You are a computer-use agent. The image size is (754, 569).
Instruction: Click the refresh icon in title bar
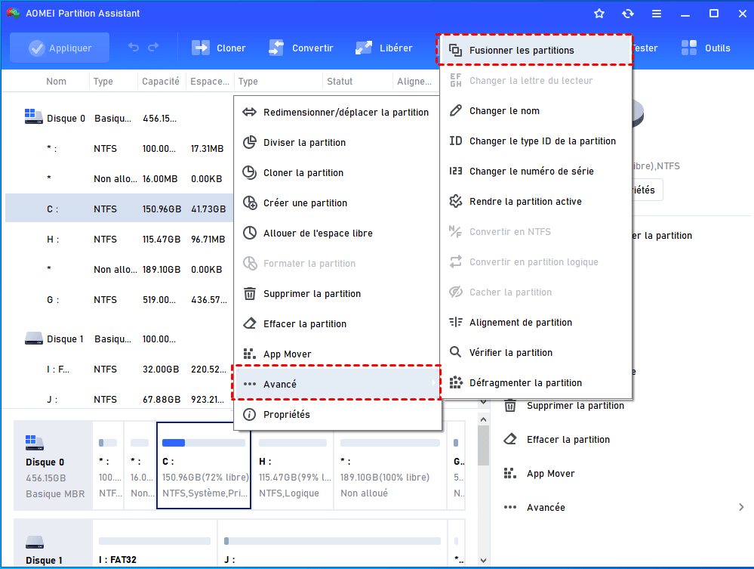[627, 14]
